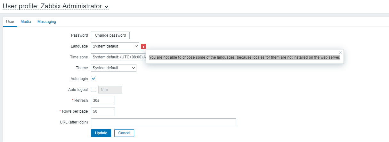This screenshot has width=389, height=142.
Task: Toggle the Auto-login checkbox
Action: (x=94, y=78)
